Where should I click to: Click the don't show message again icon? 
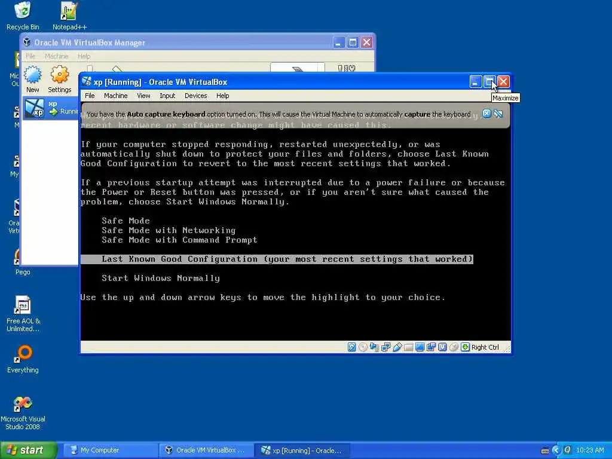[x=498, y=114]
